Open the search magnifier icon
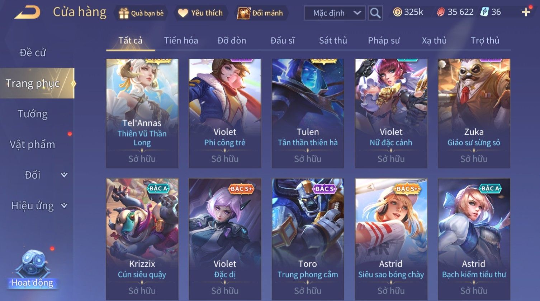 tap(375, 13)
